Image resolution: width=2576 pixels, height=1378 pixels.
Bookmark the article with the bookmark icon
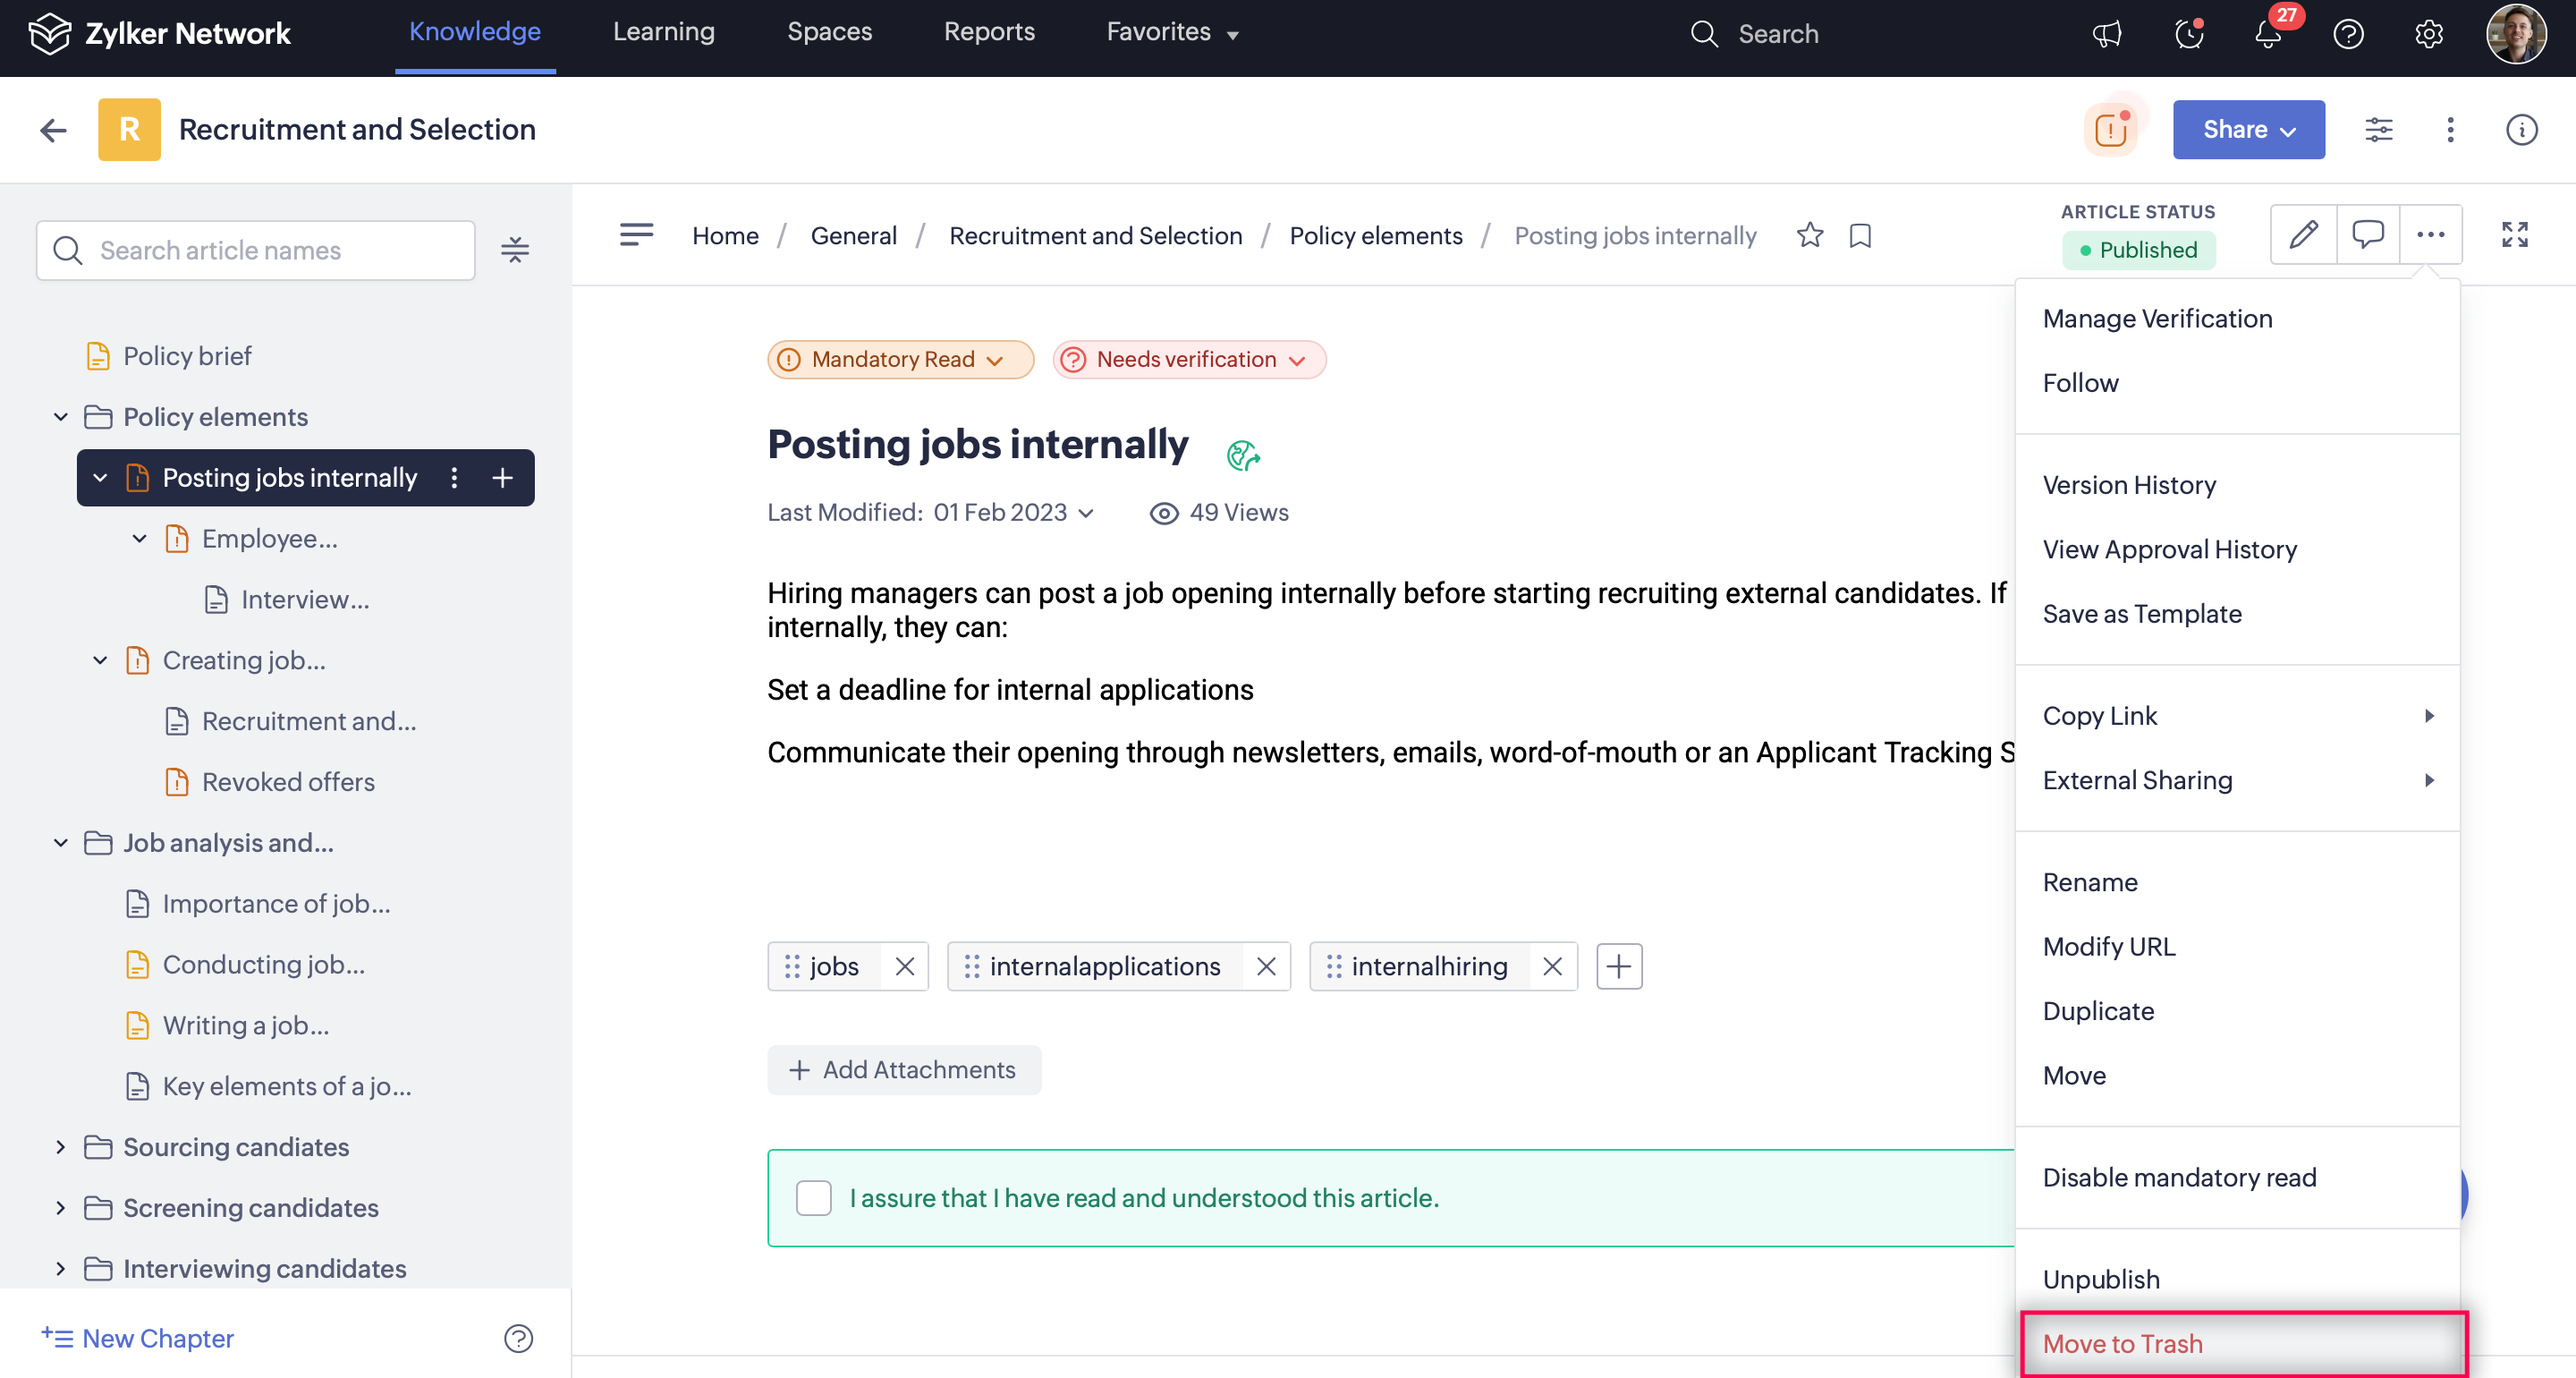(1860, 235)
